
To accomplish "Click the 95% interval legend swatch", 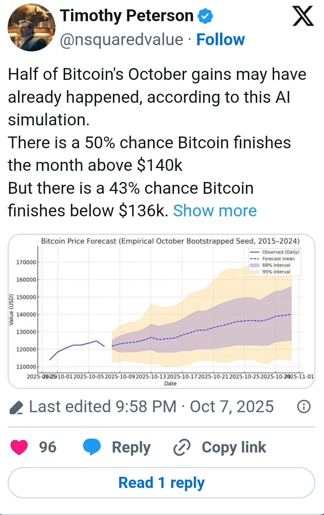I will pyautogui.click(x=255, y=272).
